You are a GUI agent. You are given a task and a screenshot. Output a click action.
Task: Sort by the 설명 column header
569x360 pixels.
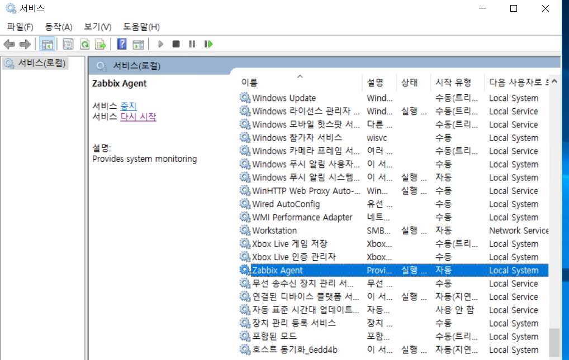pyautogui.click(x=379, y=82)
